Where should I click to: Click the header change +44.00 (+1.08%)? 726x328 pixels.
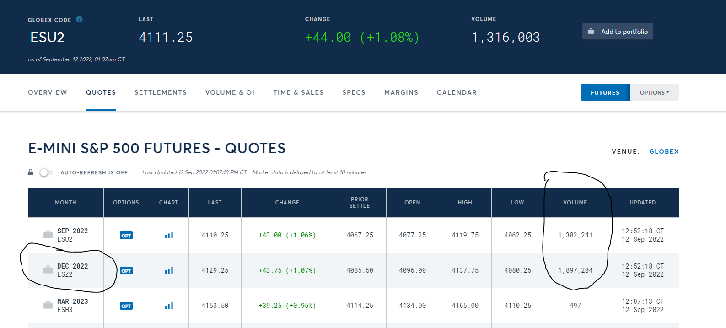362,38
